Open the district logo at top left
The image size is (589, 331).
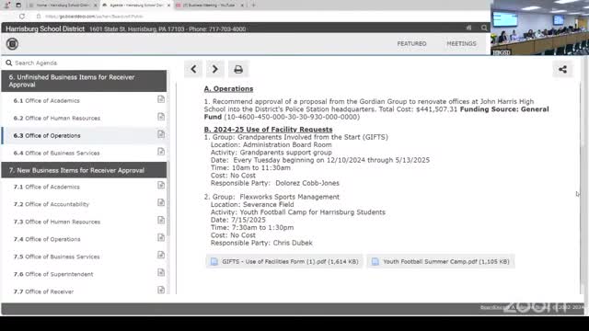tap(12, 44)
